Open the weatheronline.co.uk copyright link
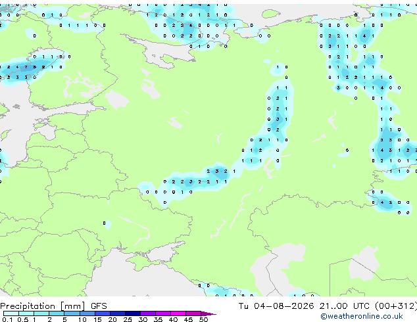 coord(362,316)
